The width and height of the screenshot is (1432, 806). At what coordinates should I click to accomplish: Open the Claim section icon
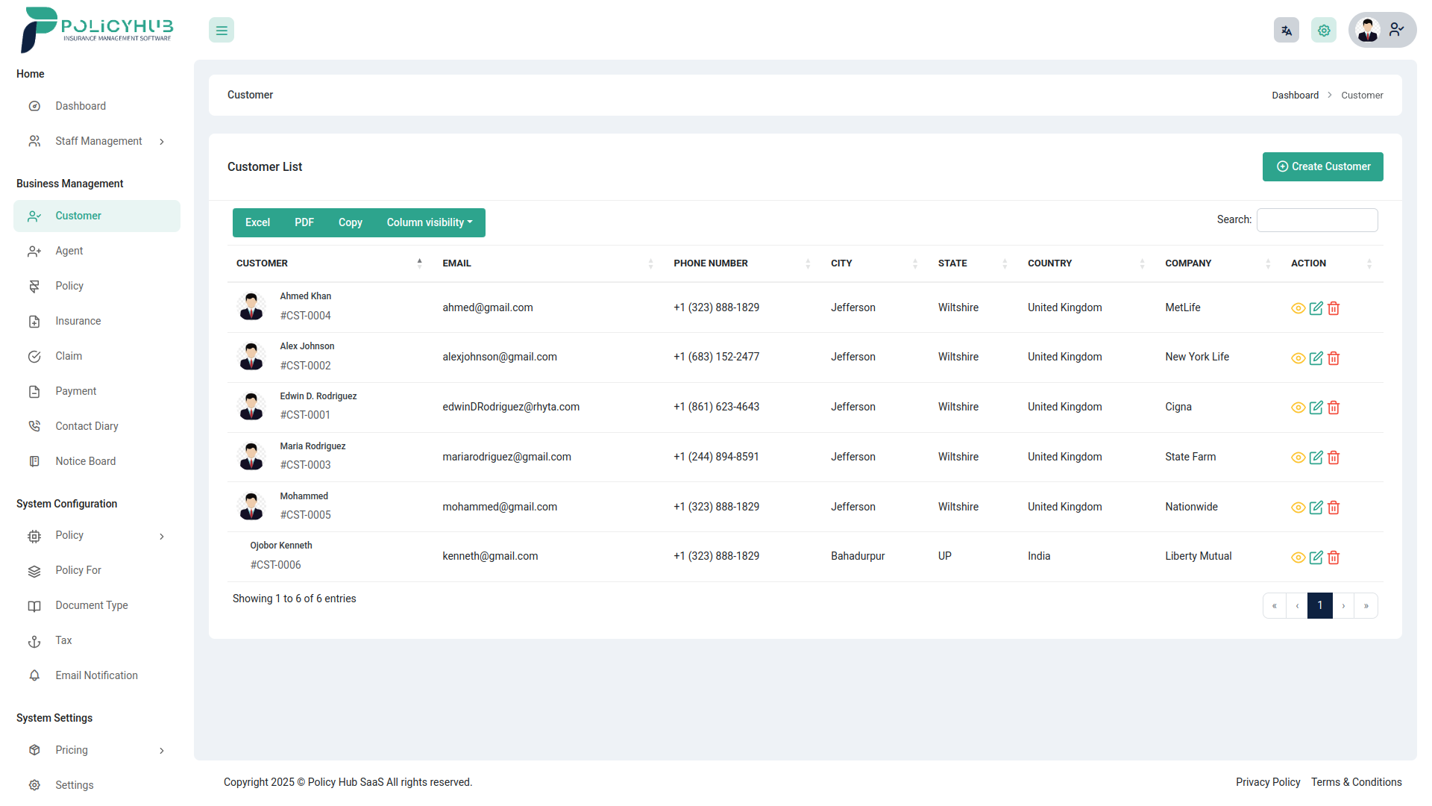pyautogui.click(x=34, y=356)
